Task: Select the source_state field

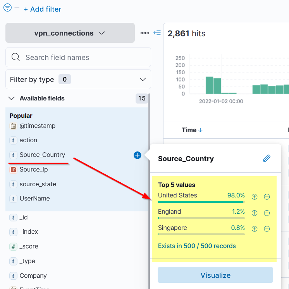Action: [38, 184]
